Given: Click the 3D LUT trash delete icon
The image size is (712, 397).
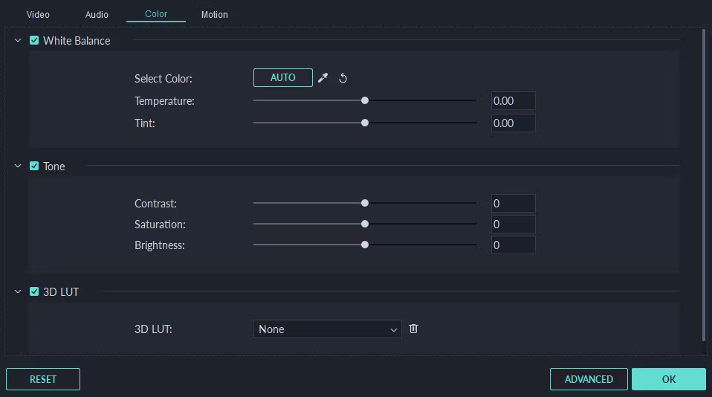Looking at the screenshot, I should (x=414, y=329).
